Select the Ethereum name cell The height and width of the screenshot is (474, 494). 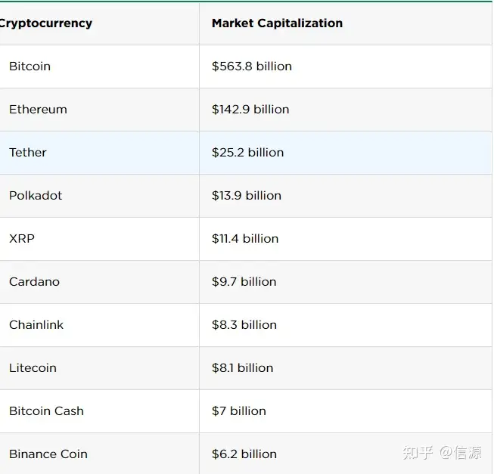coord(38,110)
